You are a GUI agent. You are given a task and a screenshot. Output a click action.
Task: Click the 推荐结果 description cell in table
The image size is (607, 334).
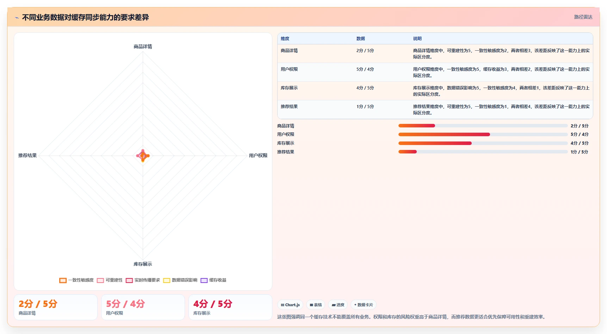click(x=501, y=109)
